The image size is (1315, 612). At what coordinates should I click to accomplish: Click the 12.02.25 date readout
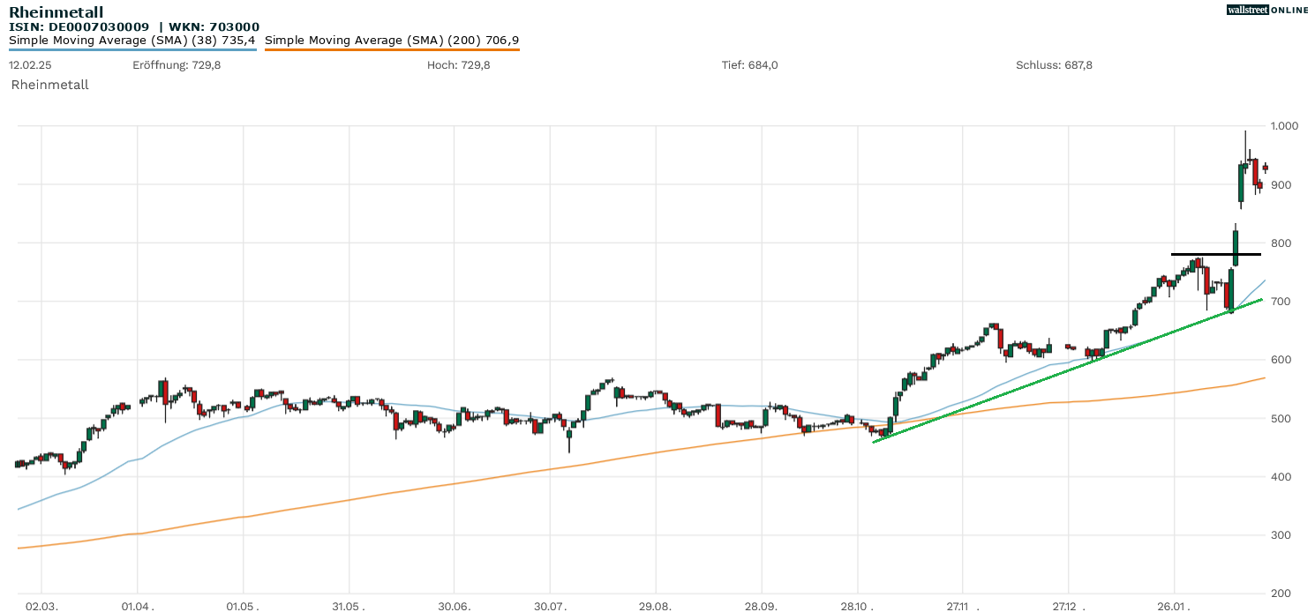[x=28, y=64]
